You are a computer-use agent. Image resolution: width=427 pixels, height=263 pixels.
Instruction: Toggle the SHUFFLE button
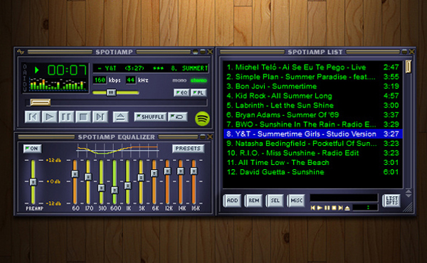(150, 117)
